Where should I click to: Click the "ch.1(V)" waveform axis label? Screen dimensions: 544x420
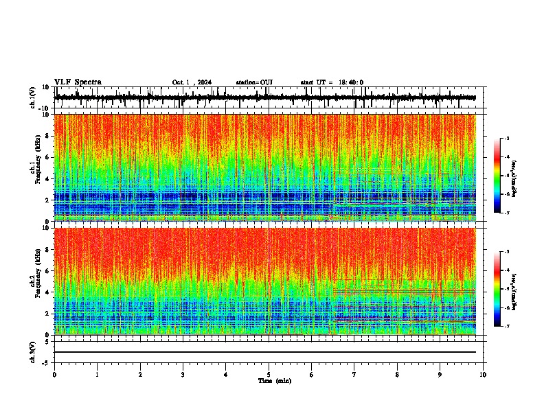pos(33,97)
